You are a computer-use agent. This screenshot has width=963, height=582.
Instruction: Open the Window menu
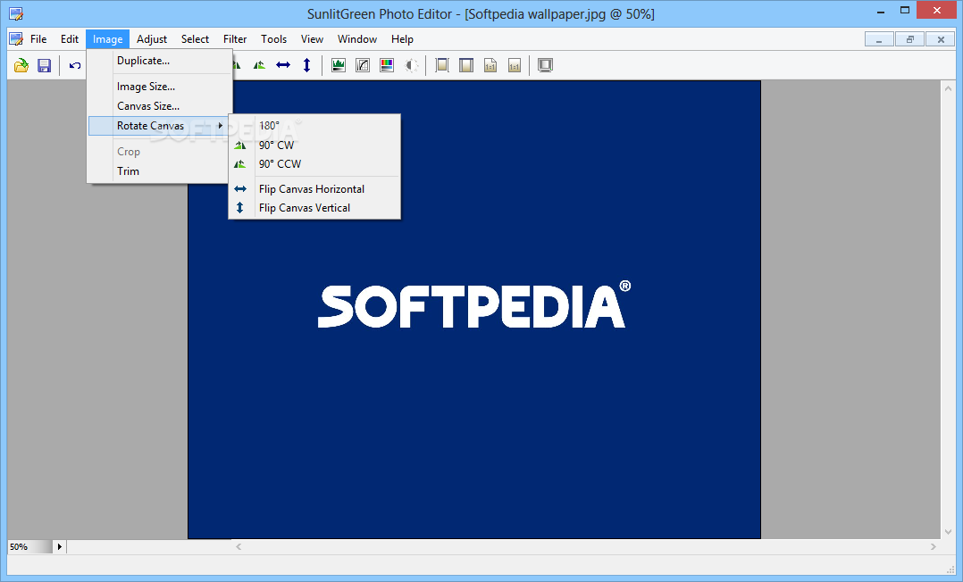[x=357, y=38]
